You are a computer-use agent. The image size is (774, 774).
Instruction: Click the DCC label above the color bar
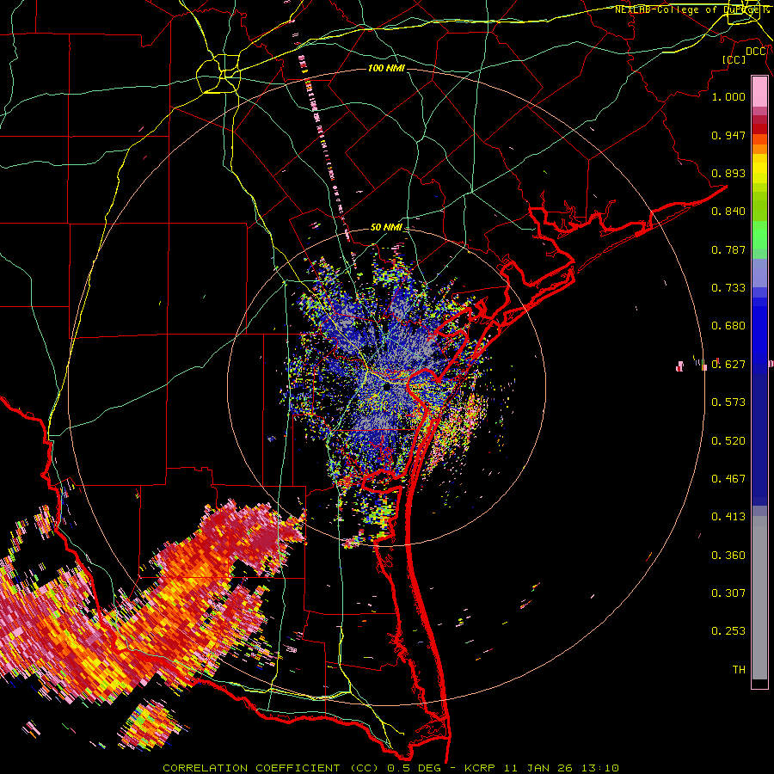tap(756, 52)
